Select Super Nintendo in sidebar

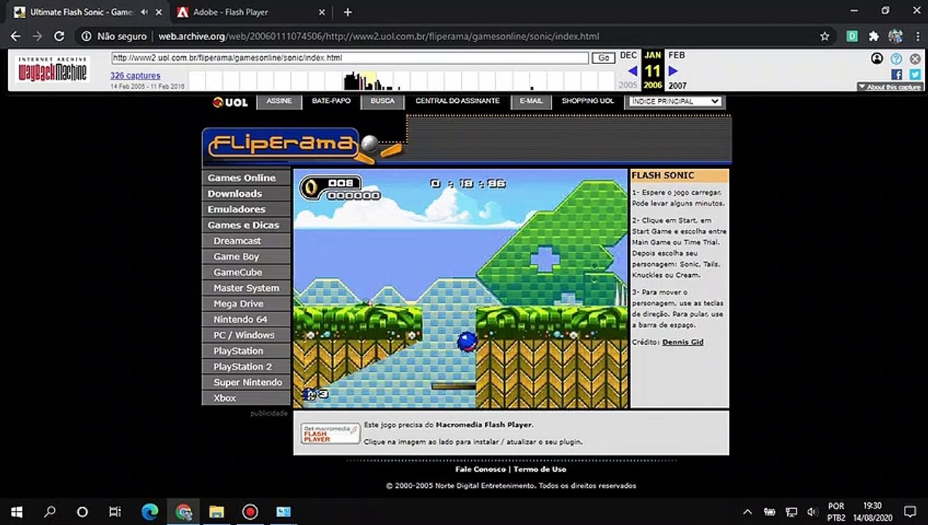(246, 382)
